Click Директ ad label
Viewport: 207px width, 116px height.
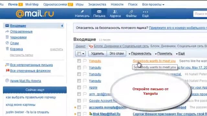click(81, 46)
